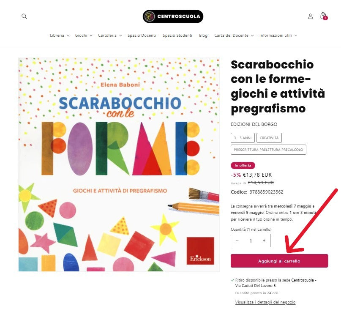Expand the Giochi dropdown menu
The image size is (341, 309).
tap(84, 35)
